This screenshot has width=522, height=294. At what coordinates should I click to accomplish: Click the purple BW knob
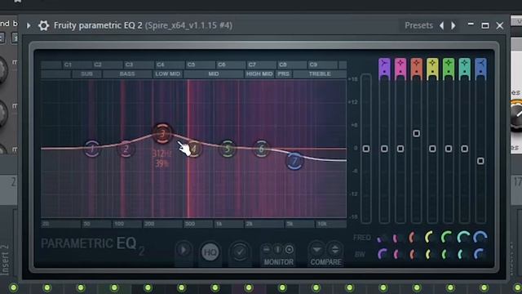[x=383, y=254]
